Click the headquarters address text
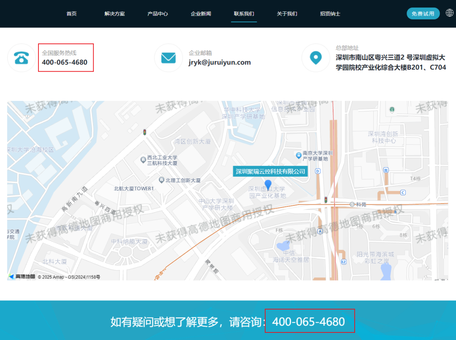This screenshot has width=456, height=340. click(x=391, y=62)
